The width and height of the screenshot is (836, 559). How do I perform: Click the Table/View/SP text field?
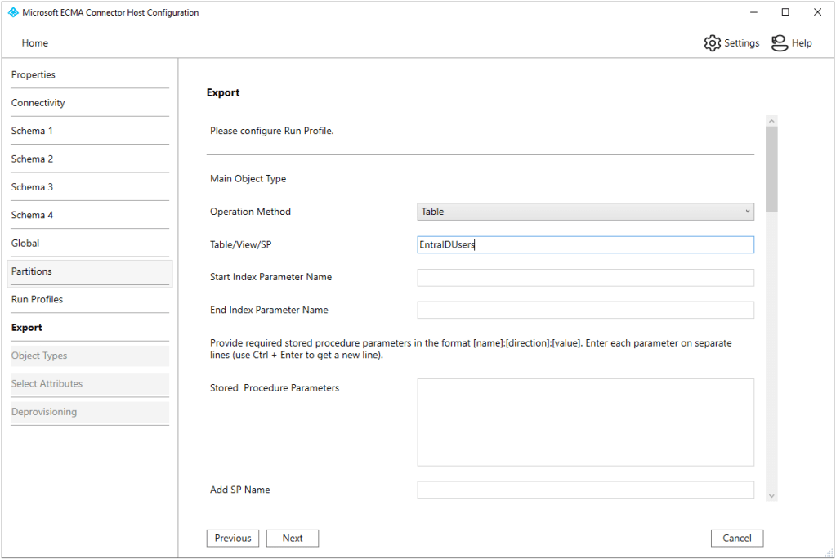pyautogui.click(x=585, y=245)
